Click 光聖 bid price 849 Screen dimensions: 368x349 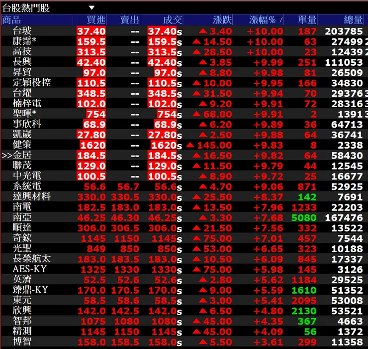(x=96, y=249)
